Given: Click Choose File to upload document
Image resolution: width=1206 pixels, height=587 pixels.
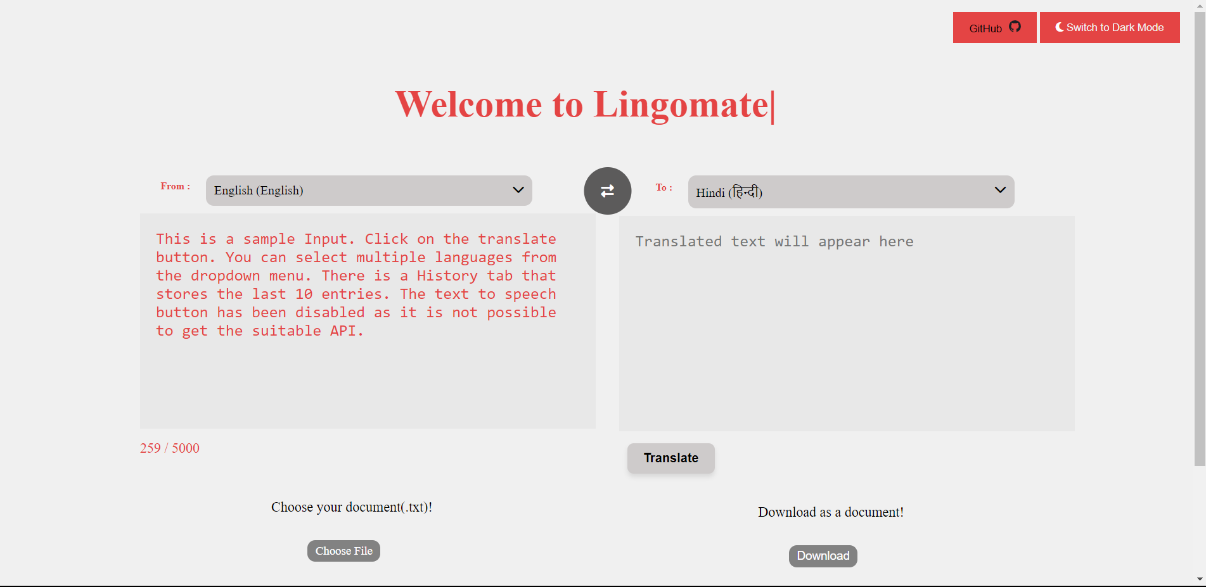Looking at the screenshot, I should [343, 551].
